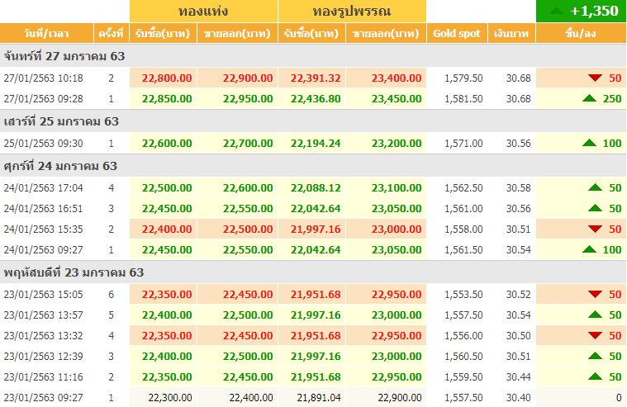Viewport: 627px width, 407px height.
Task: Click ornament buy price 22,088.12
Action: pos(316,187)
